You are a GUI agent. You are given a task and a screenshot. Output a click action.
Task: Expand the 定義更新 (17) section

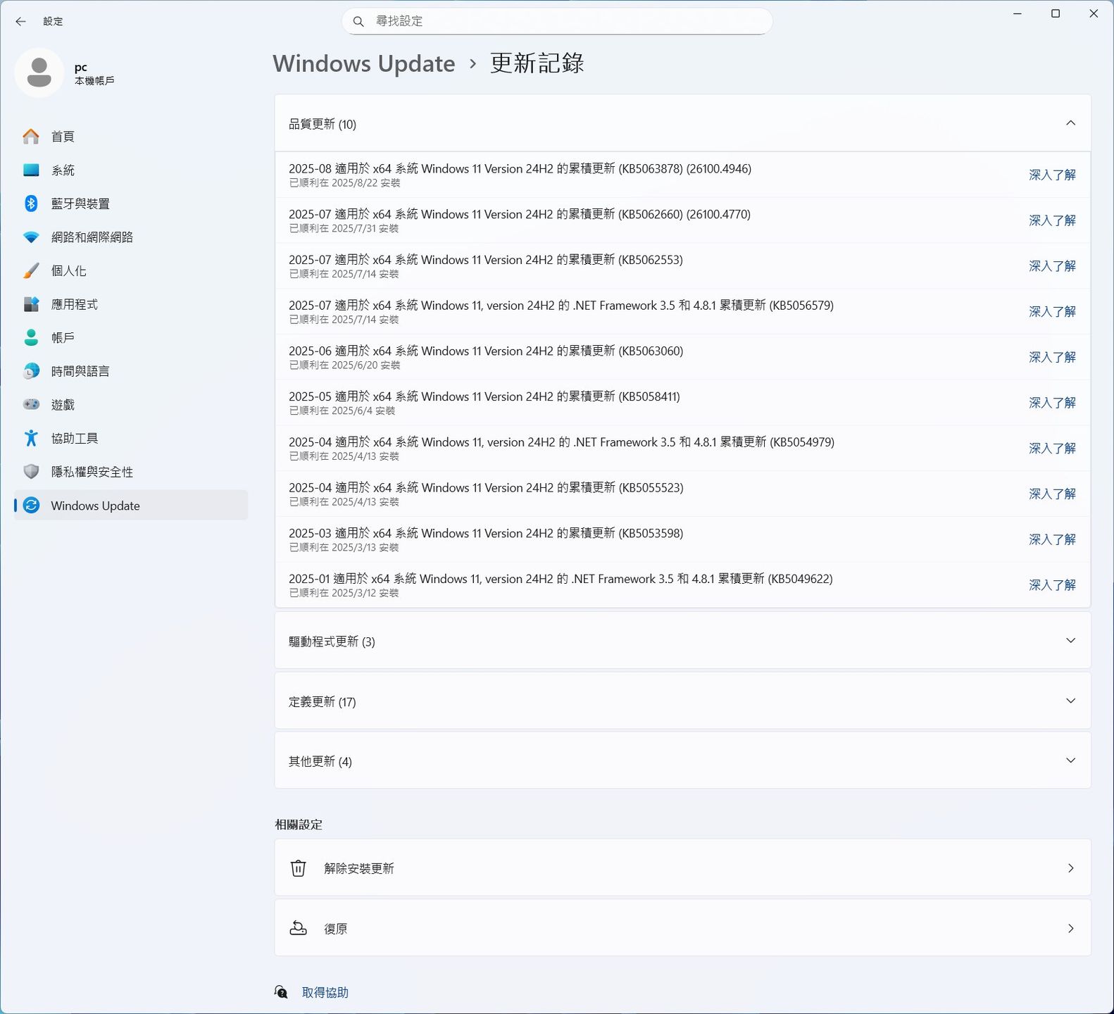pyautogui.click(x=1070, y=701)
